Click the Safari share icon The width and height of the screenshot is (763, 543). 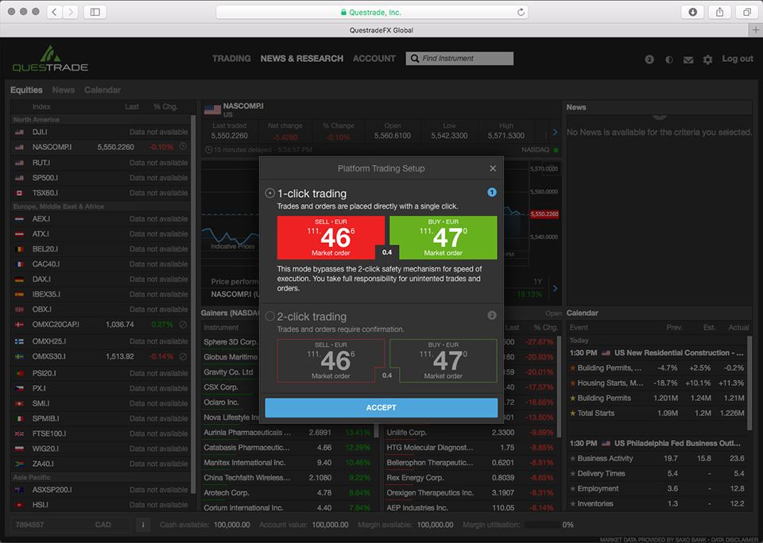pyautogui.click(x=720, y=12)
